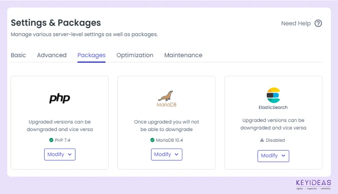Click the PHP logo
The width and height of the screenshot is (338, 194).
pyautogui.click(x=60, y=98)
